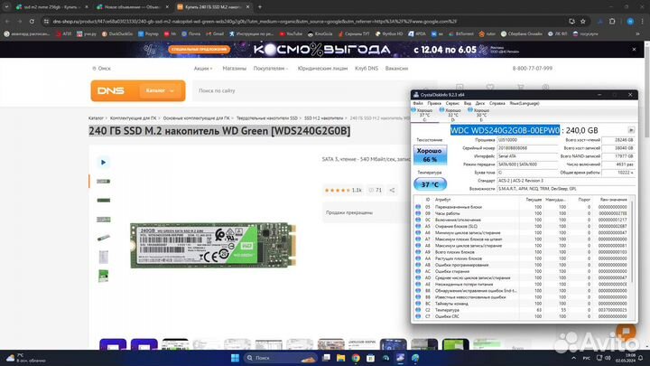Open the Вакансии link
Image resolution: width=650 pixels, height=366 pixels.
click(396, 69)
